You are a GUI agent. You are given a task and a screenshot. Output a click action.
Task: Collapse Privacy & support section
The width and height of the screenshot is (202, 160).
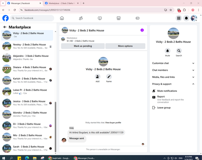coord(173,84)
